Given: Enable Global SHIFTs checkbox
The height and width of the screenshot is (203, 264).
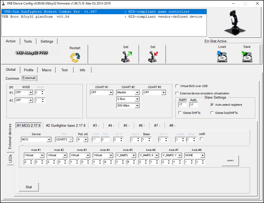Looking at the screenshot, I should (180, 113).
